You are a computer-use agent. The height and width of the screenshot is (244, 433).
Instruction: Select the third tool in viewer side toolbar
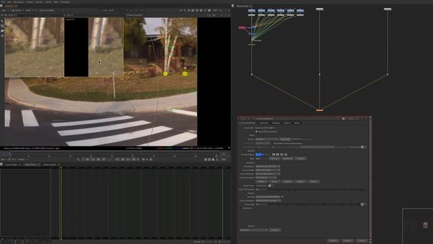click(2, 30)
